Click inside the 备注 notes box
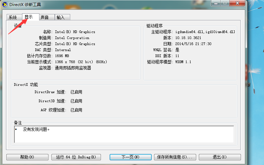264x165 pixels. click(x=124, y=134)
